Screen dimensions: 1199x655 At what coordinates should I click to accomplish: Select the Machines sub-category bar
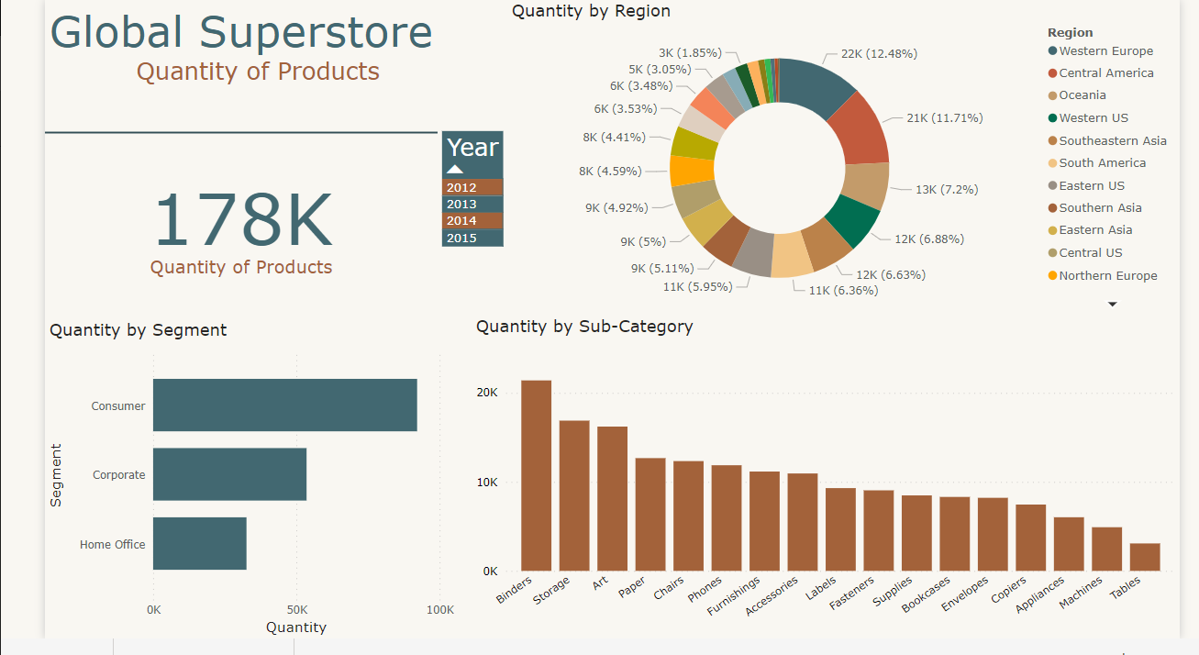[1106, 549]
